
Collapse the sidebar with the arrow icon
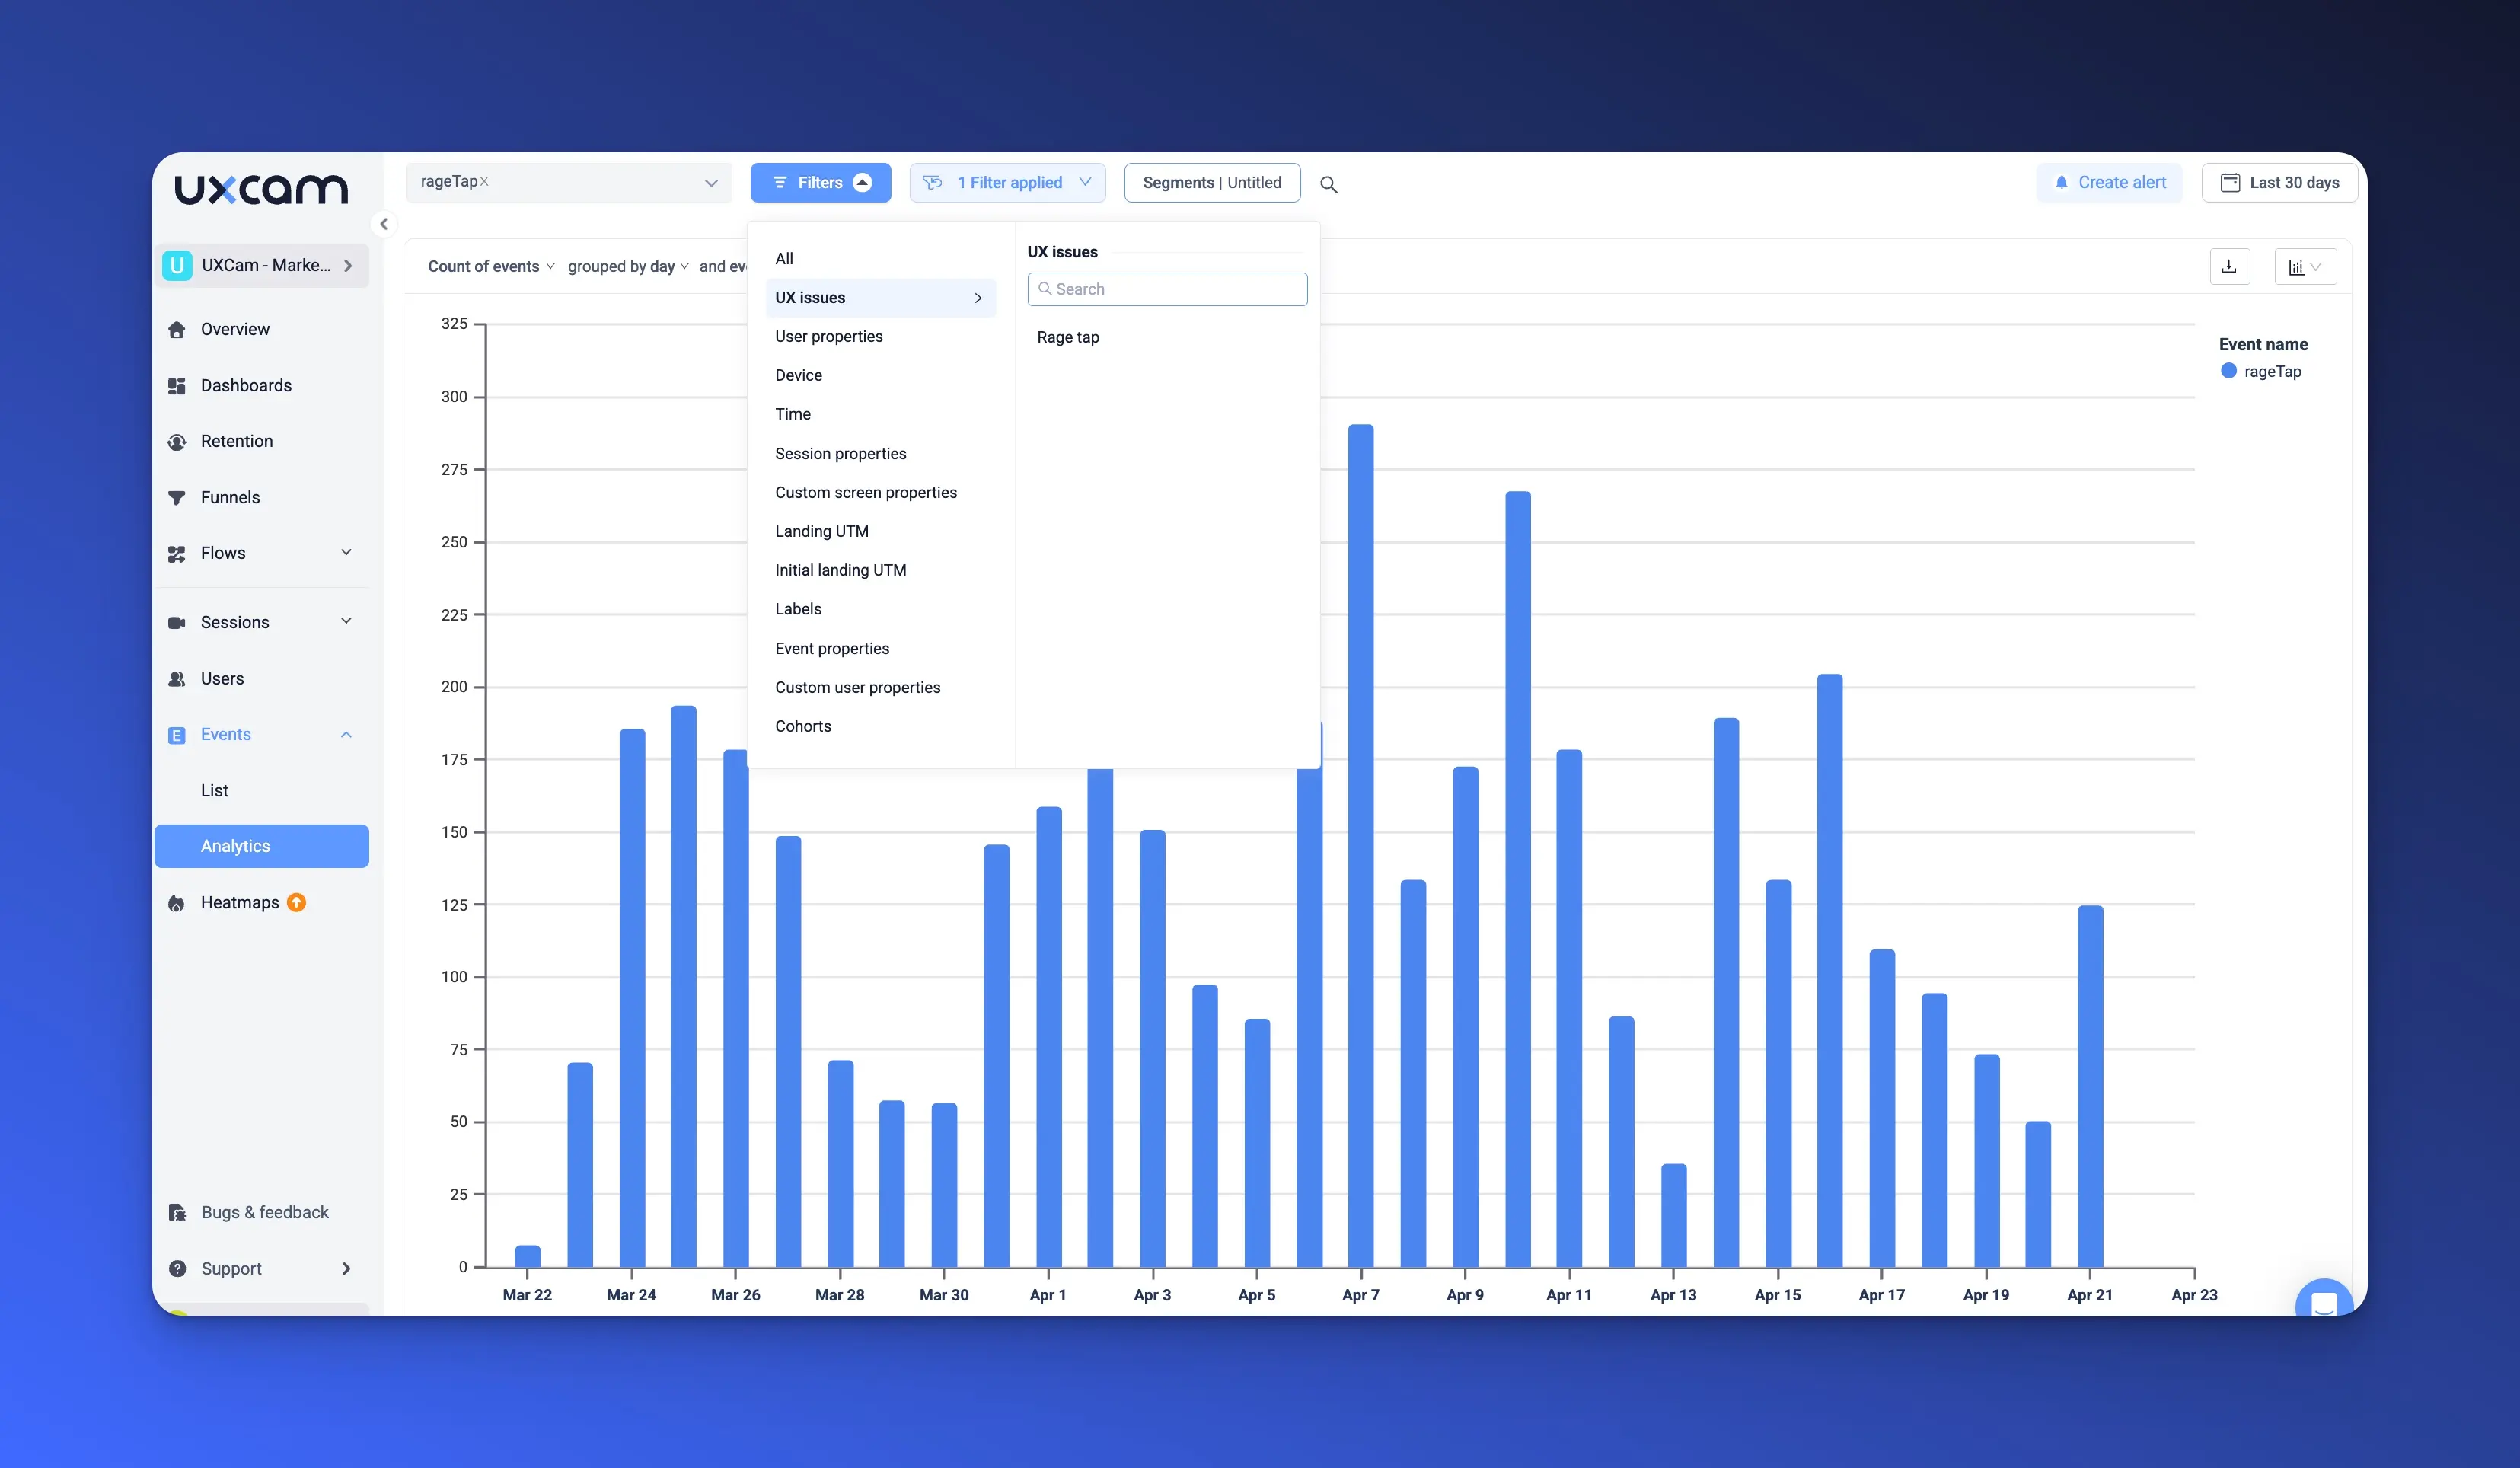pos(384,224)
